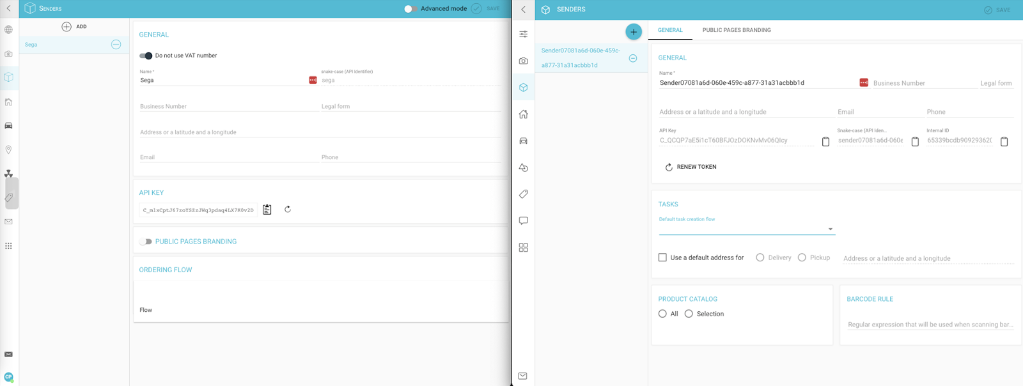Select the General tab
Viewport: 1023px width, 386px height.
coord(670,30)
